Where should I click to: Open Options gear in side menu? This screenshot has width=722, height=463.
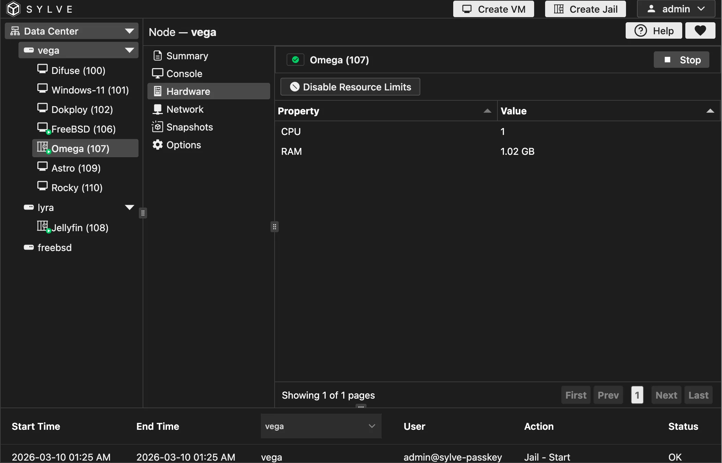click(x=157, y=145)
